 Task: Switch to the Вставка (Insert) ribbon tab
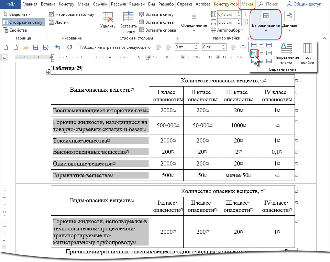48,4
